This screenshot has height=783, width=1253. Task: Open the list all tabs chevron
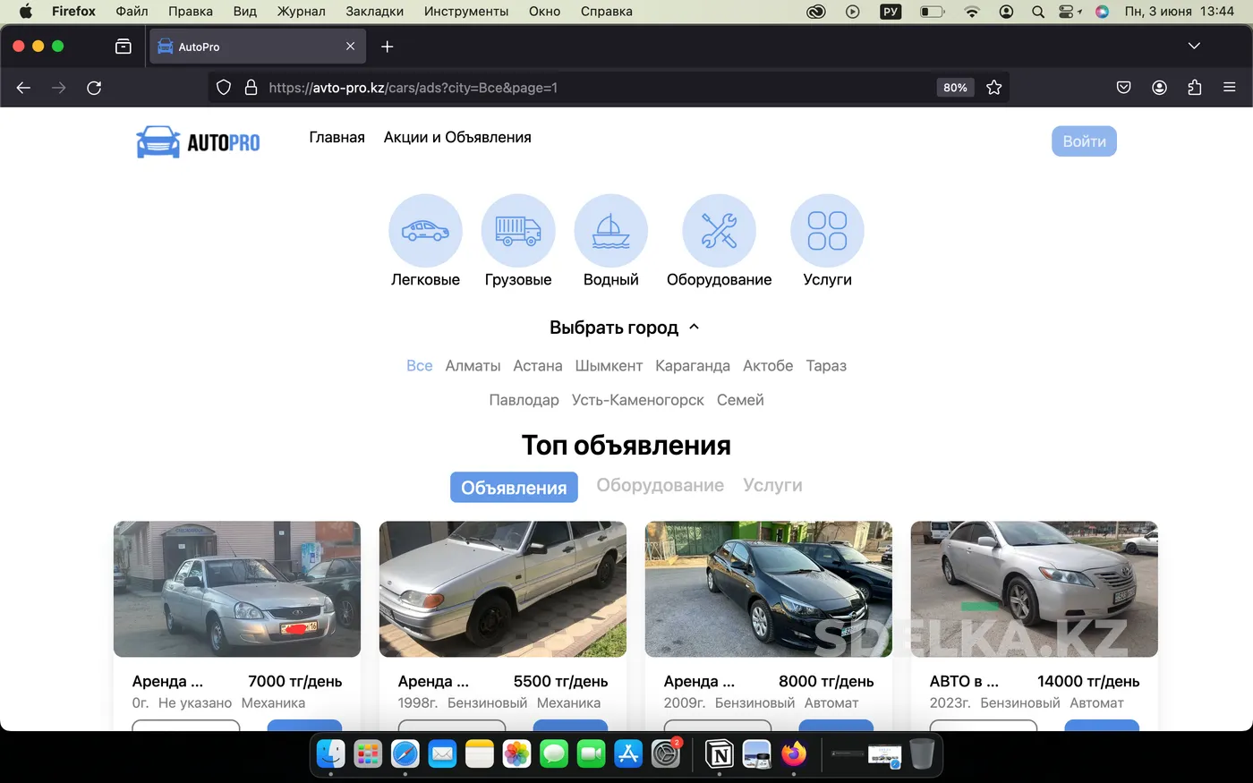tap(1194, 47)
